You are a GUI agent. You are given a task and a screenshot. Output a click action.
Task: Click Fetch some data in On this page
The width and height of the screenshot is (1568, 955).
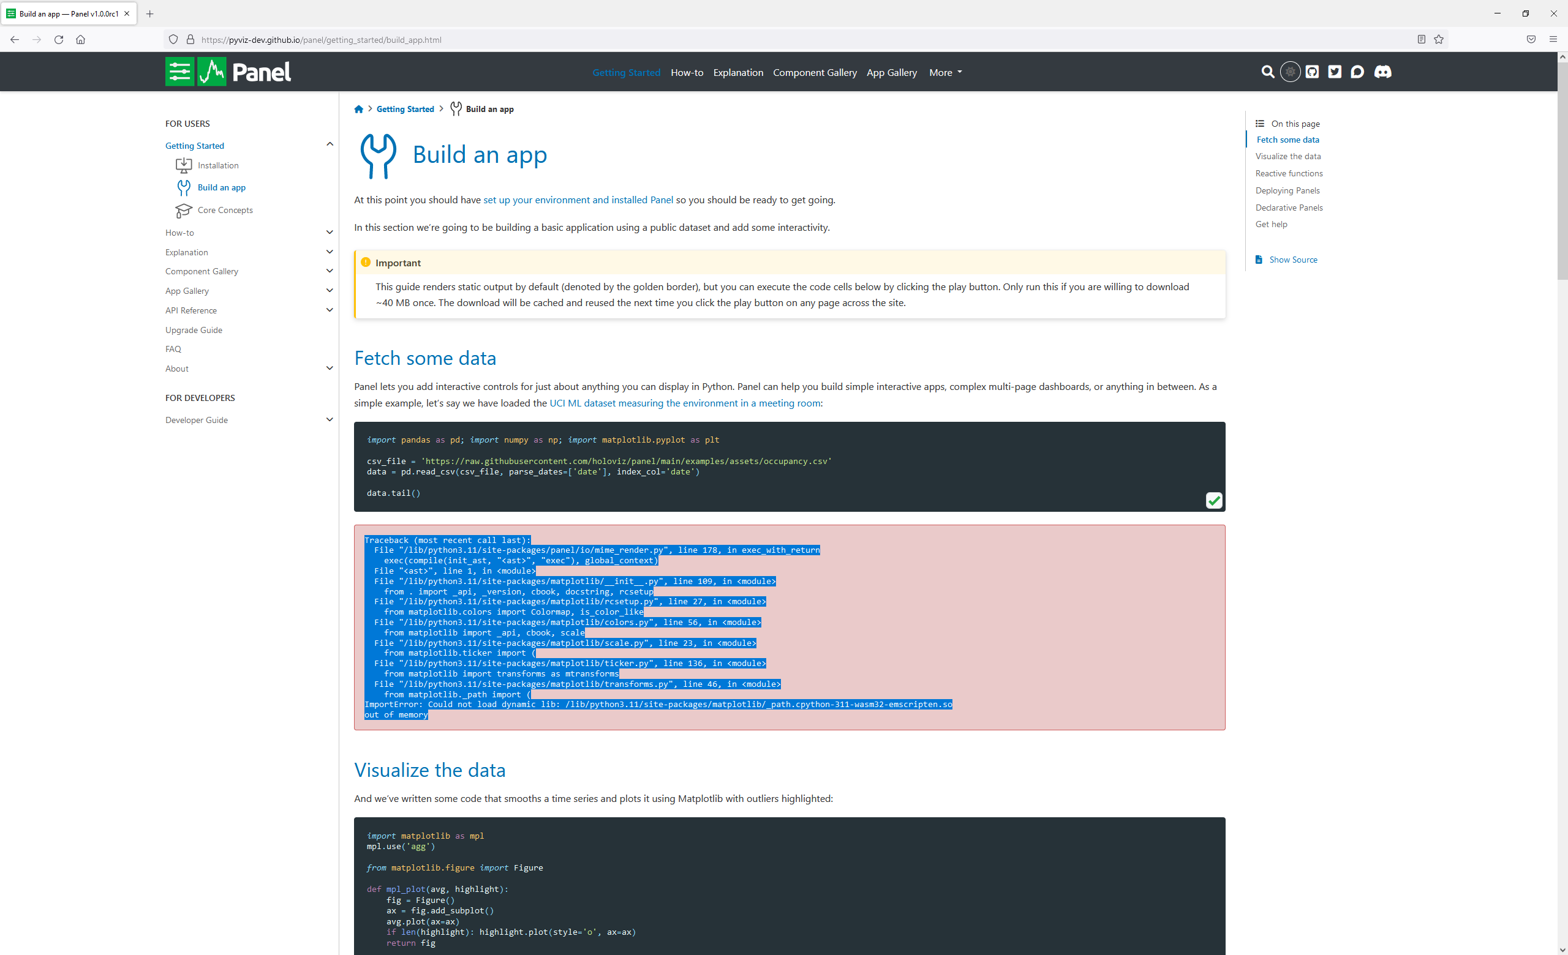(1287, 139)
